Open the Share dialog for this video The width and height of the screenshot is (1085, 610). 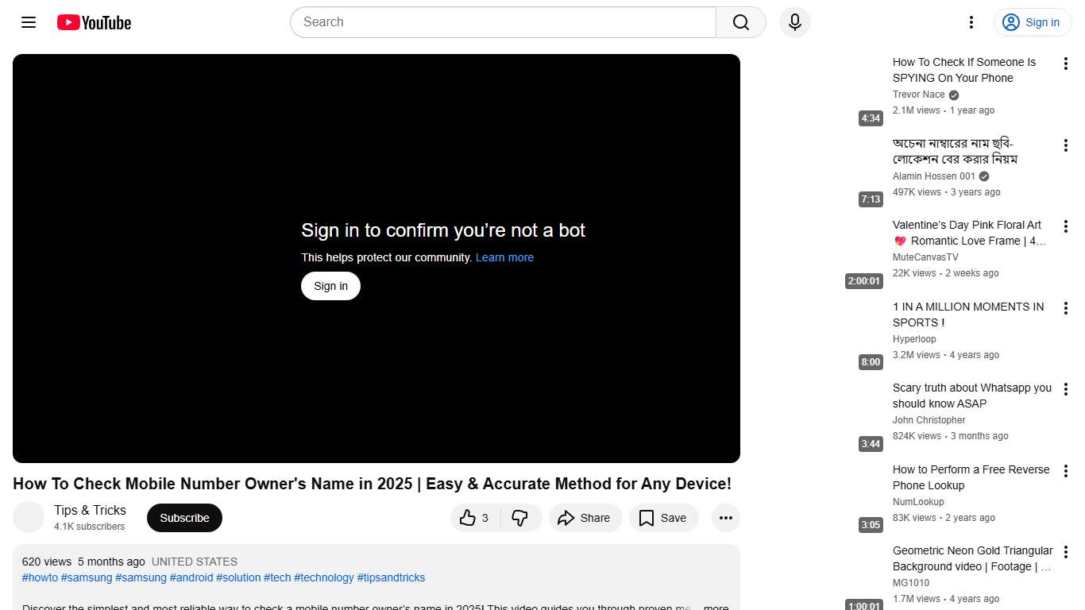click(x=585, y=517)
